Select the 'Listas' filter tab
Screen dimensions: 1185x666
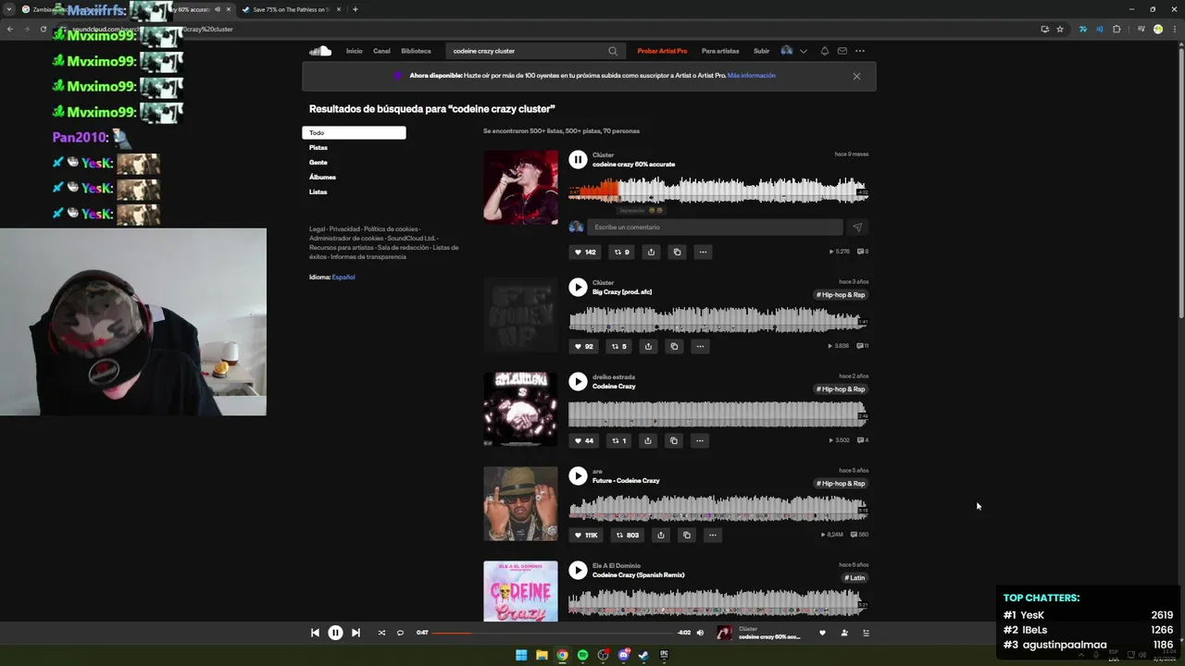tap(318, 191)
